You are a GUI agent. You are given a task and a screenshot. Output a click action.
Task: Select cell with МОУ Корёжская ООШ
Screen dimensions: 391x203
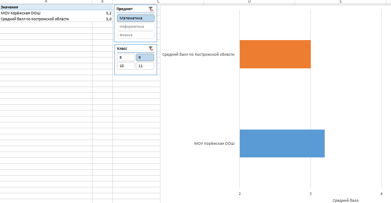46,13
